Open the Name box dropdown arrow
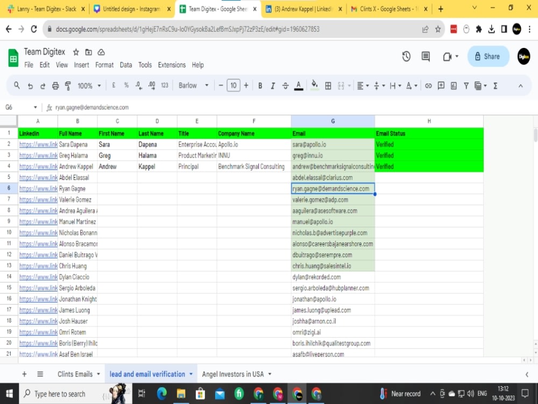Viewport: 538px width, 404px height. tap(35, 108)
